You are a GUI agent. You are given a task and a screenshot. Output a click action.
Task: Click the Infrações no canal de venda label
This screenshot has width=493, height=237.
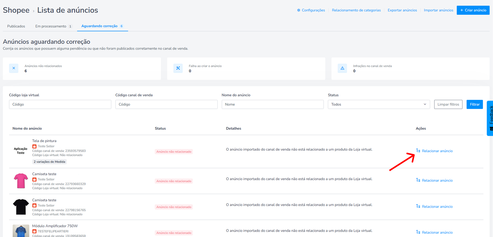pyautogui.click(x=372, y=66)
